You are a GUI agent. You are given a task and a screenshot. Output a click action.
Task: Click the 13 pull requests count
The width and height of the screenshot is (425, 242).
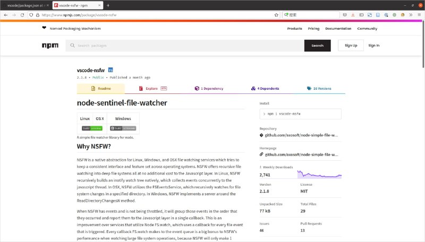point(302,231)
